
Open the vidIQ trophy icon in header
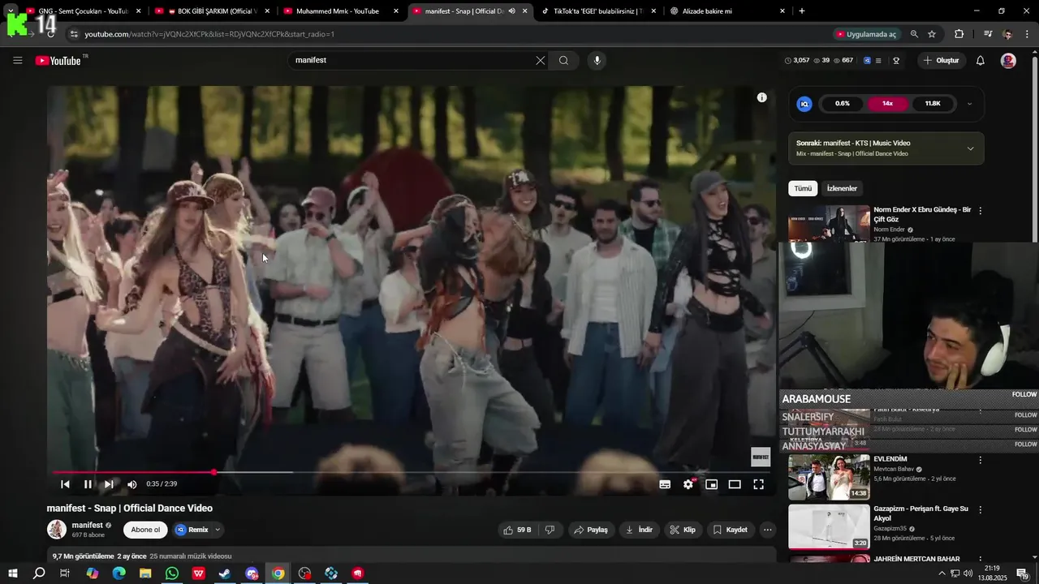tap(896, 61)
